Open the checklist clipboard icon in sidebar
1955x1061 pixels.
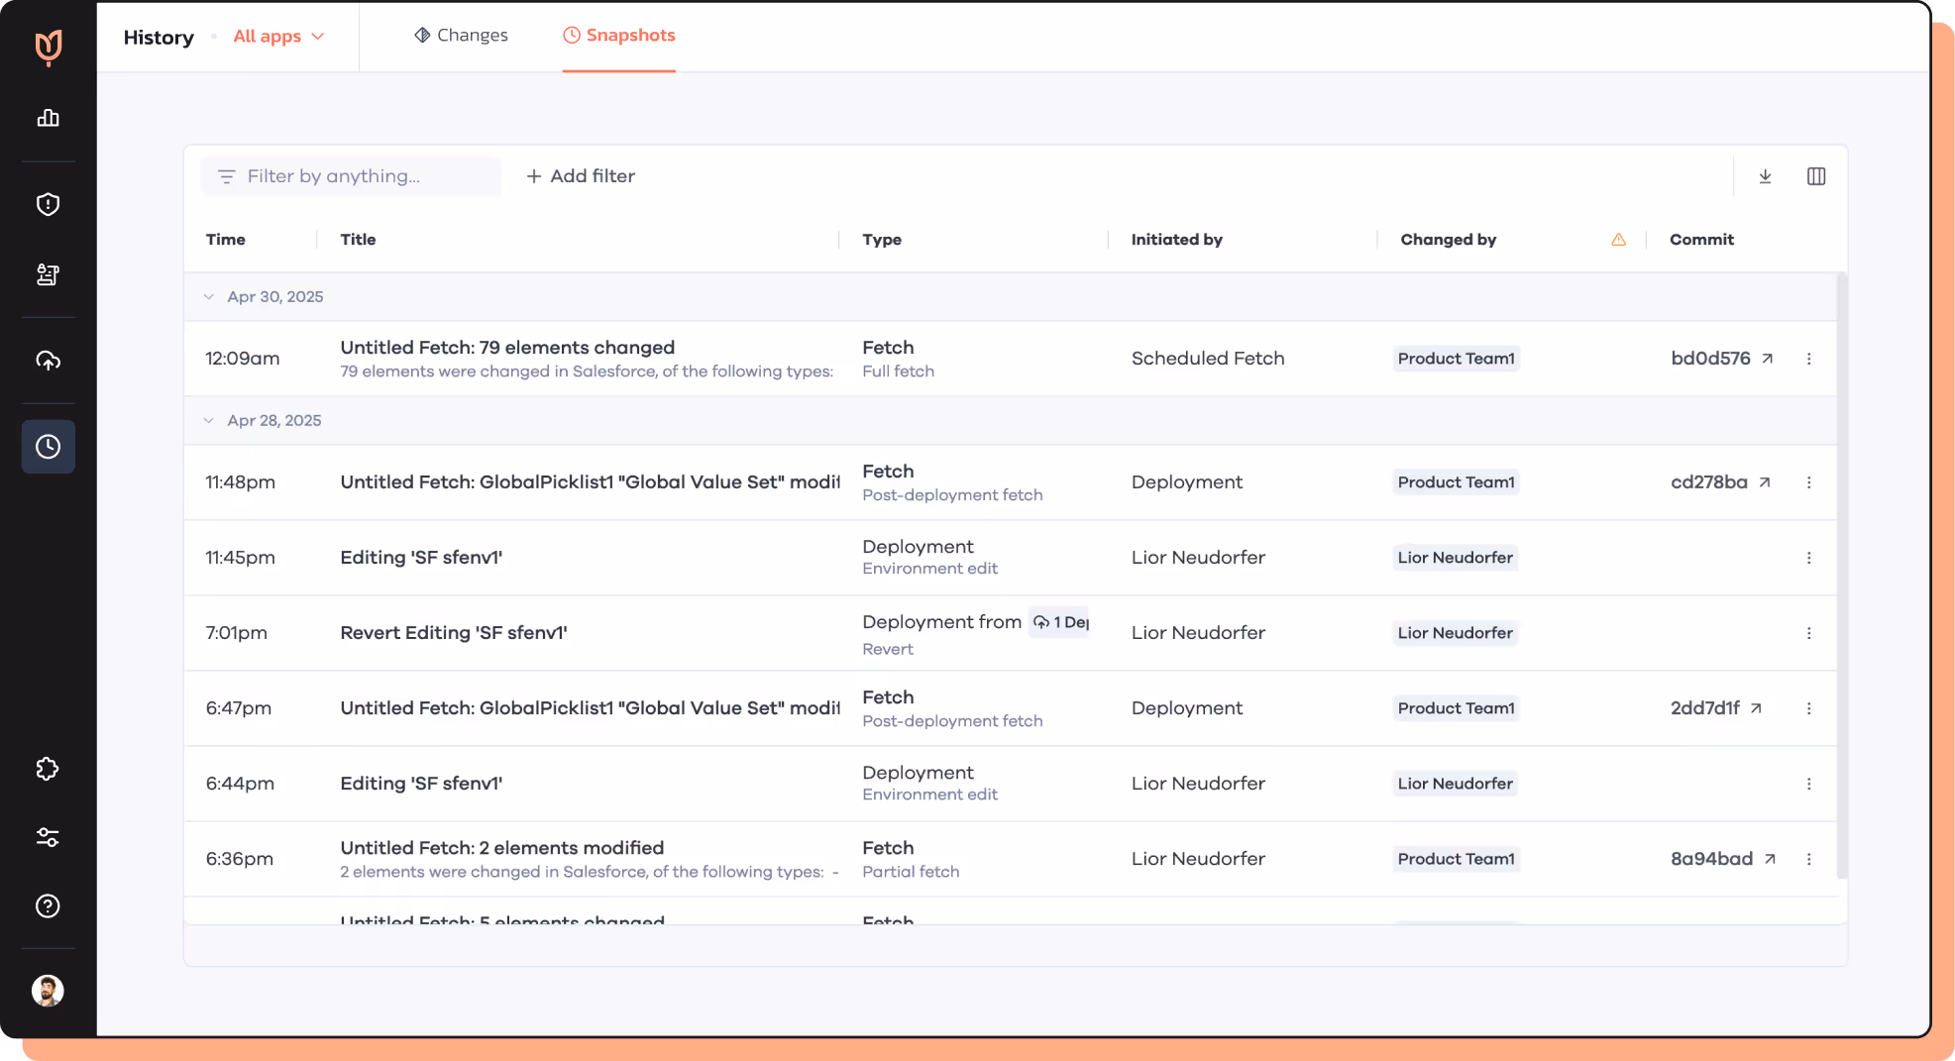48,274
